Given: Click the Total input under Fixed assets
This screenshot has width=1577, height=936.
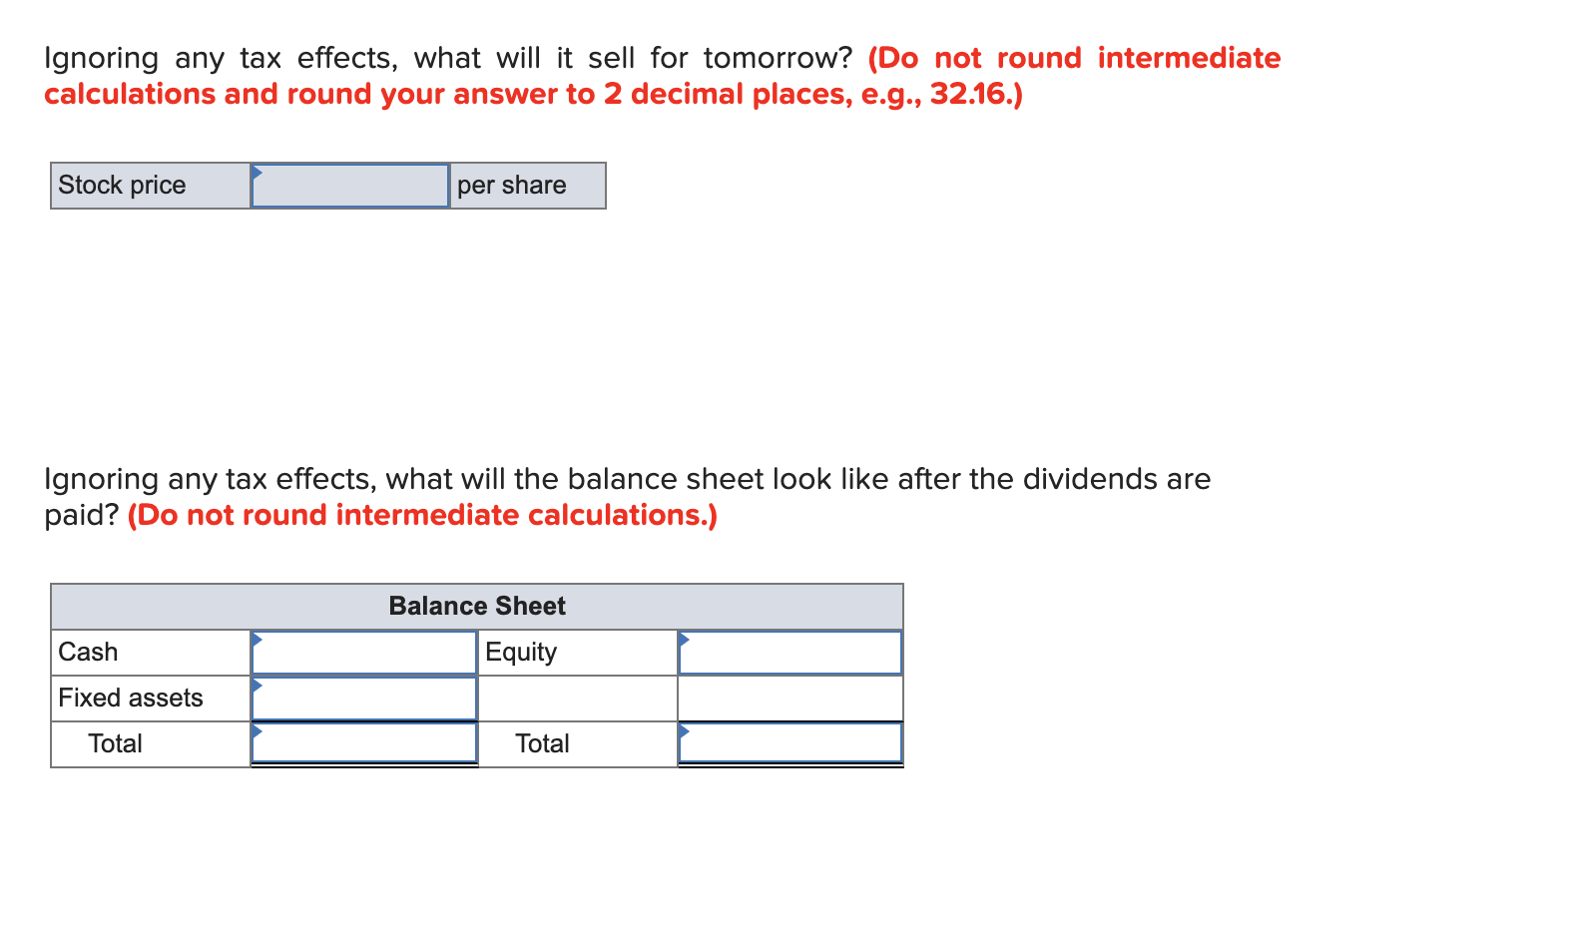Looking at the screenshot, I should (x=364, y=742).
